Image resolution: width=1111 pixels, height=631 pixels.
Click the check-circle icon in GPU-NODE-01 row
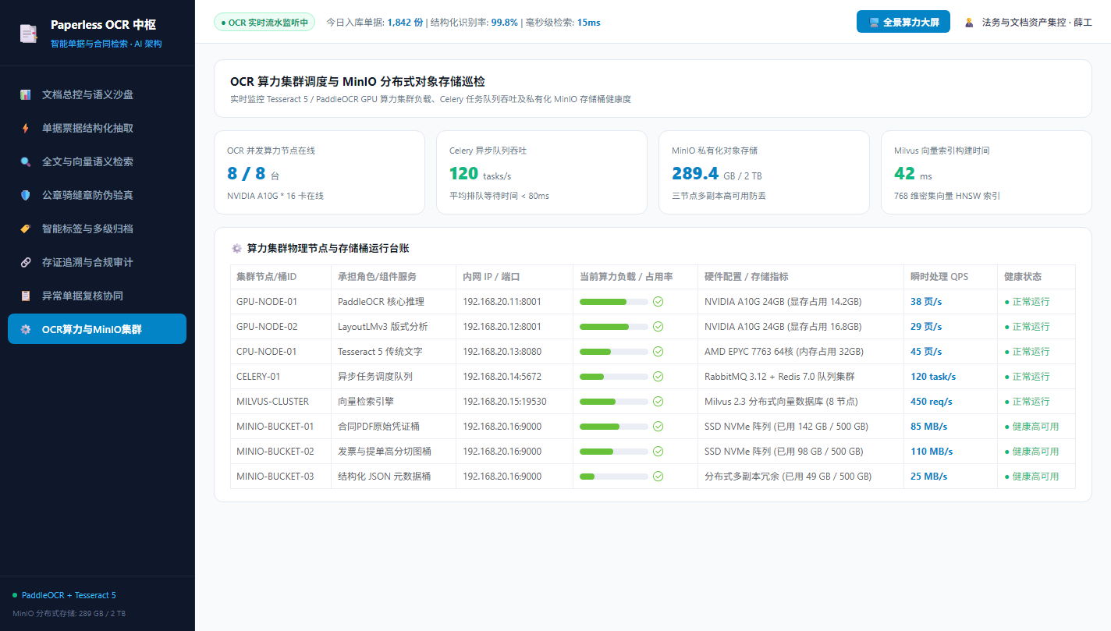(x=658, y=301)
